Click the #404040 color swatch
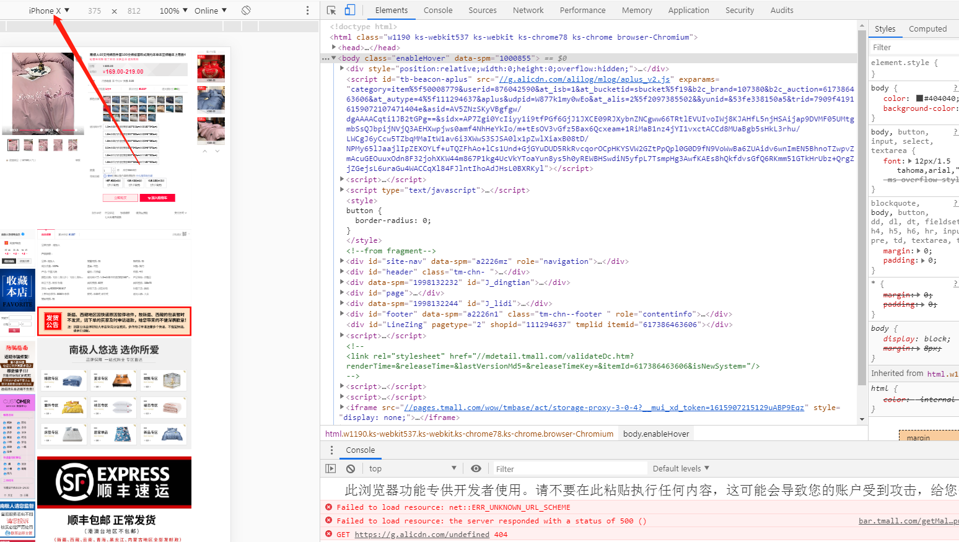Screen dimensions: 959x542 tap(919, 98)
